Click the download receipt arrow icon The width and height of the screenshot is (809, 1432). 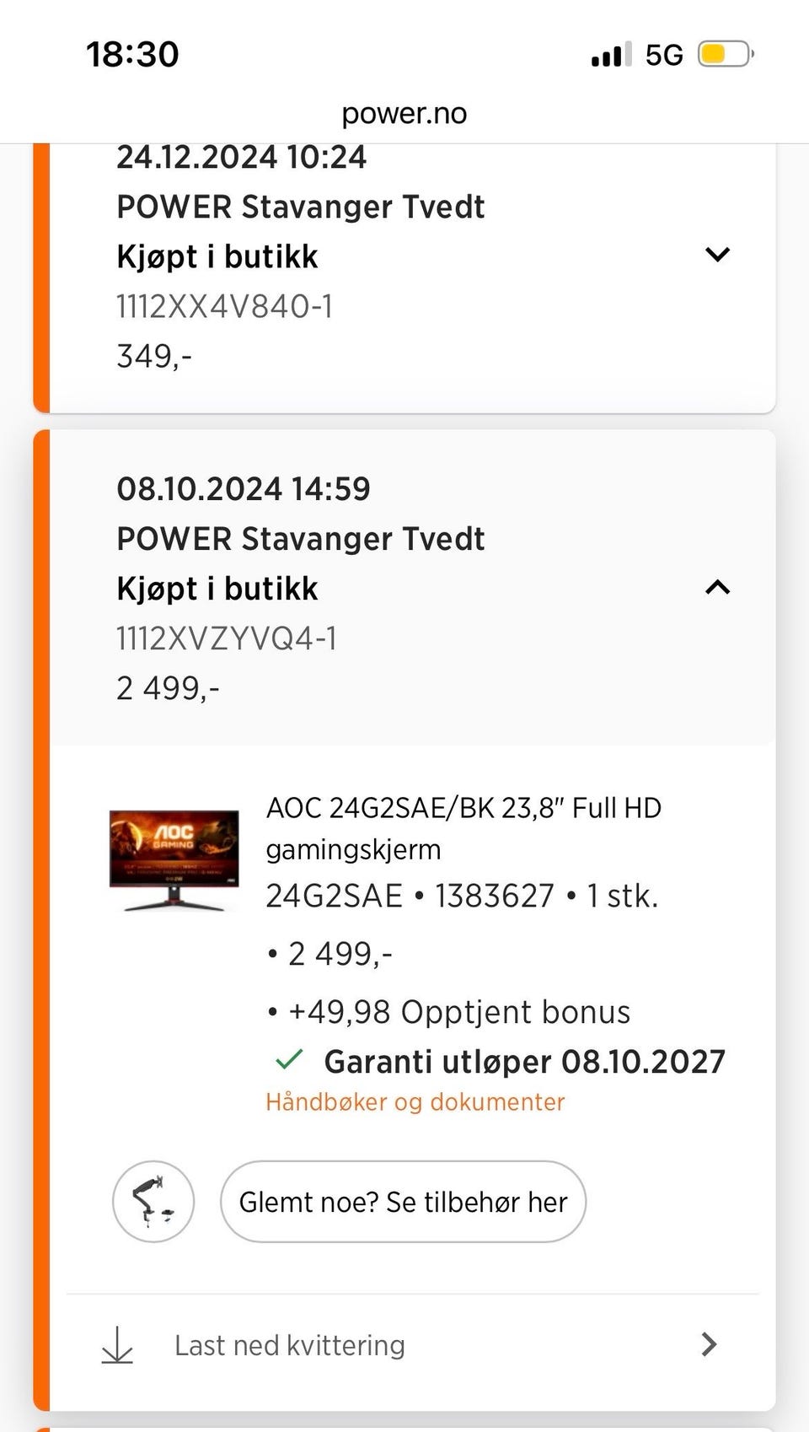coord(117,1345)
